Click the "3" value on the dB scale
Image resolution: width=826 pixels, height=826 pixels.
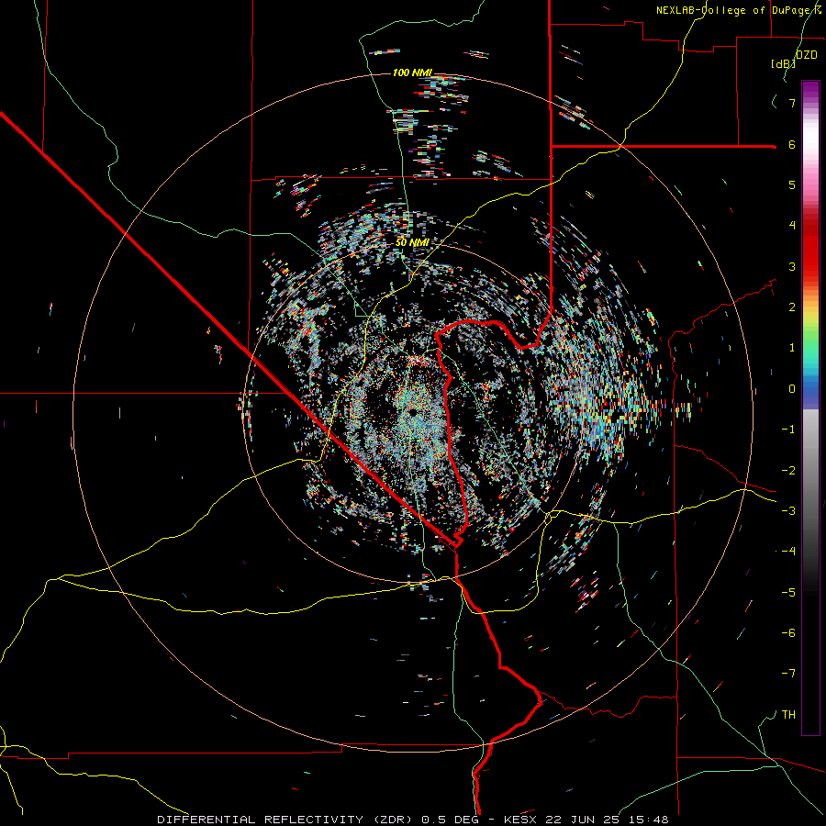(x=792, y=266)
